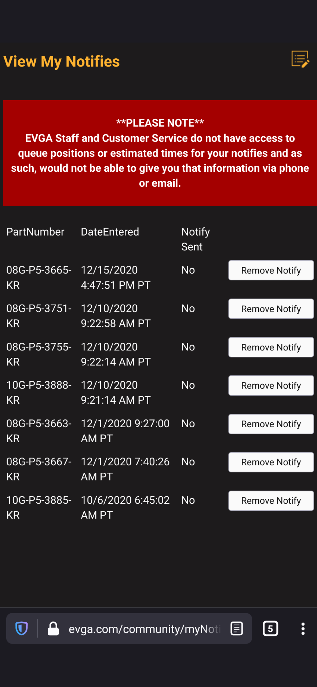Tap the DateEntered column header
This screenshot has height=687, width=317.
(110, 232)
